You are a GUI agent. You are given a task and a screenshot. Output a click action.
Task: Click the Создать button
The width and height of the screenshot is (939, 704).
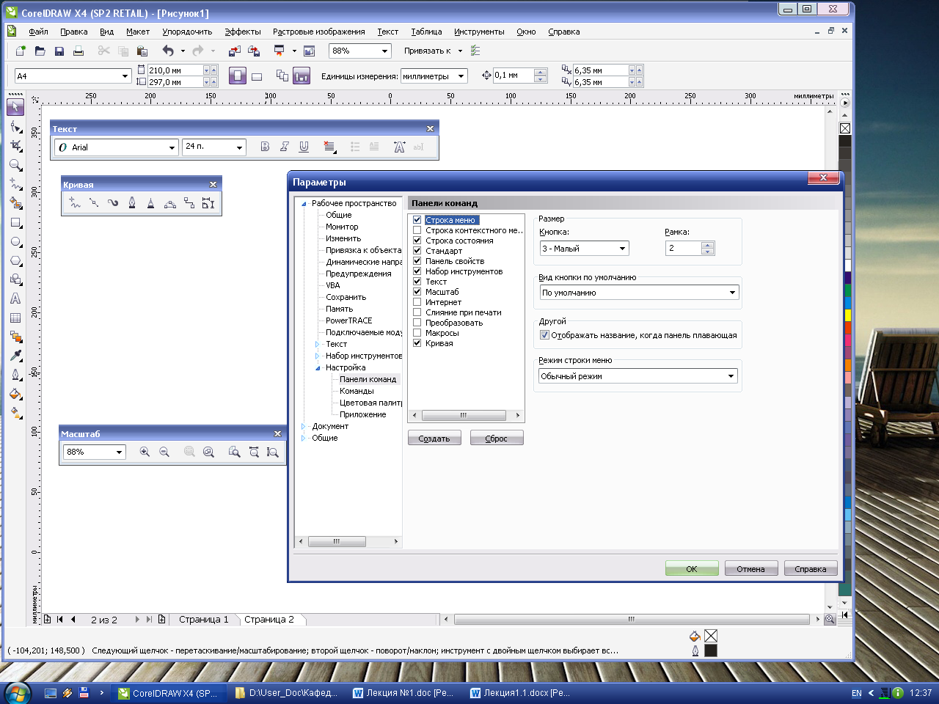pos(434,439)
